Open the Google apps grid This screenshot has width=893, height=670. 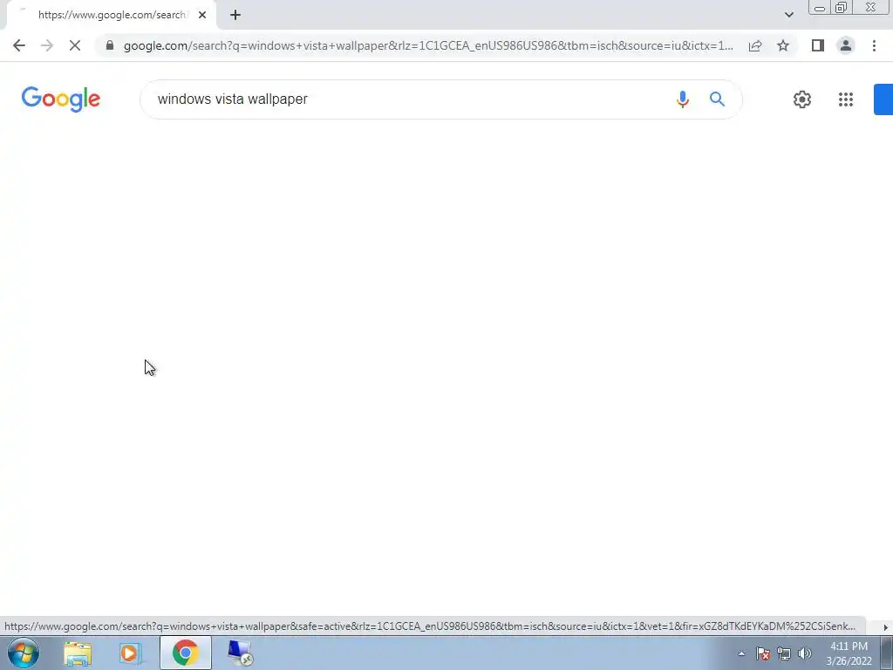tap(846, 99)
